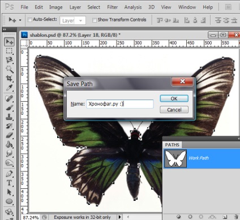
Task: Delete current path trash icon
Action: [235, 217]
